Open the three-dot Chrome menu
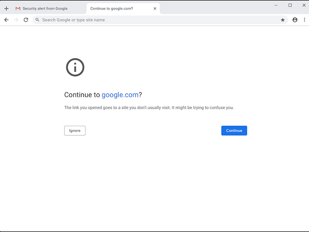309x232 pixels. point(304,20)
